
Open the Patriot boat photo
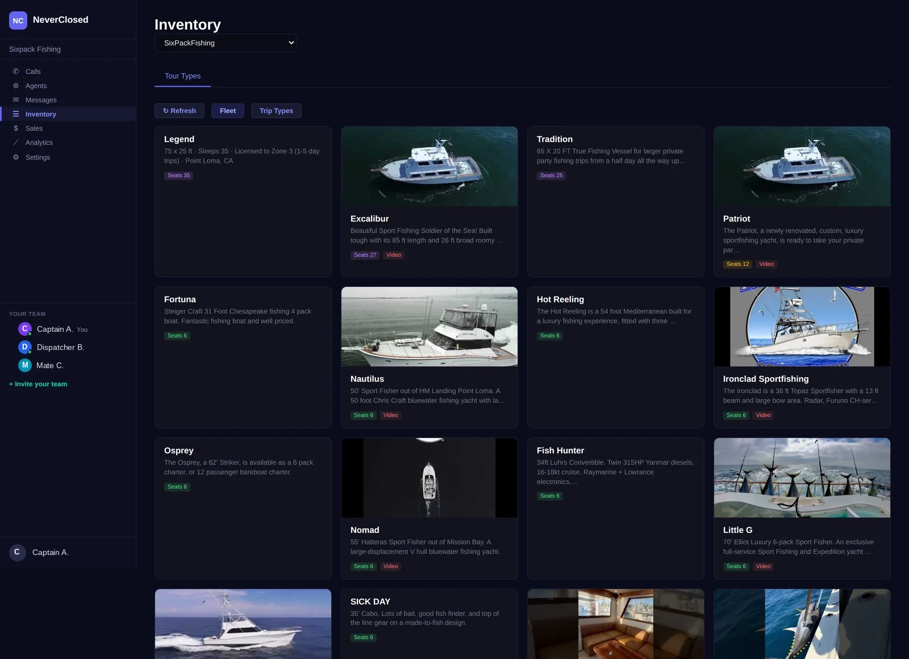coord(802,166)
